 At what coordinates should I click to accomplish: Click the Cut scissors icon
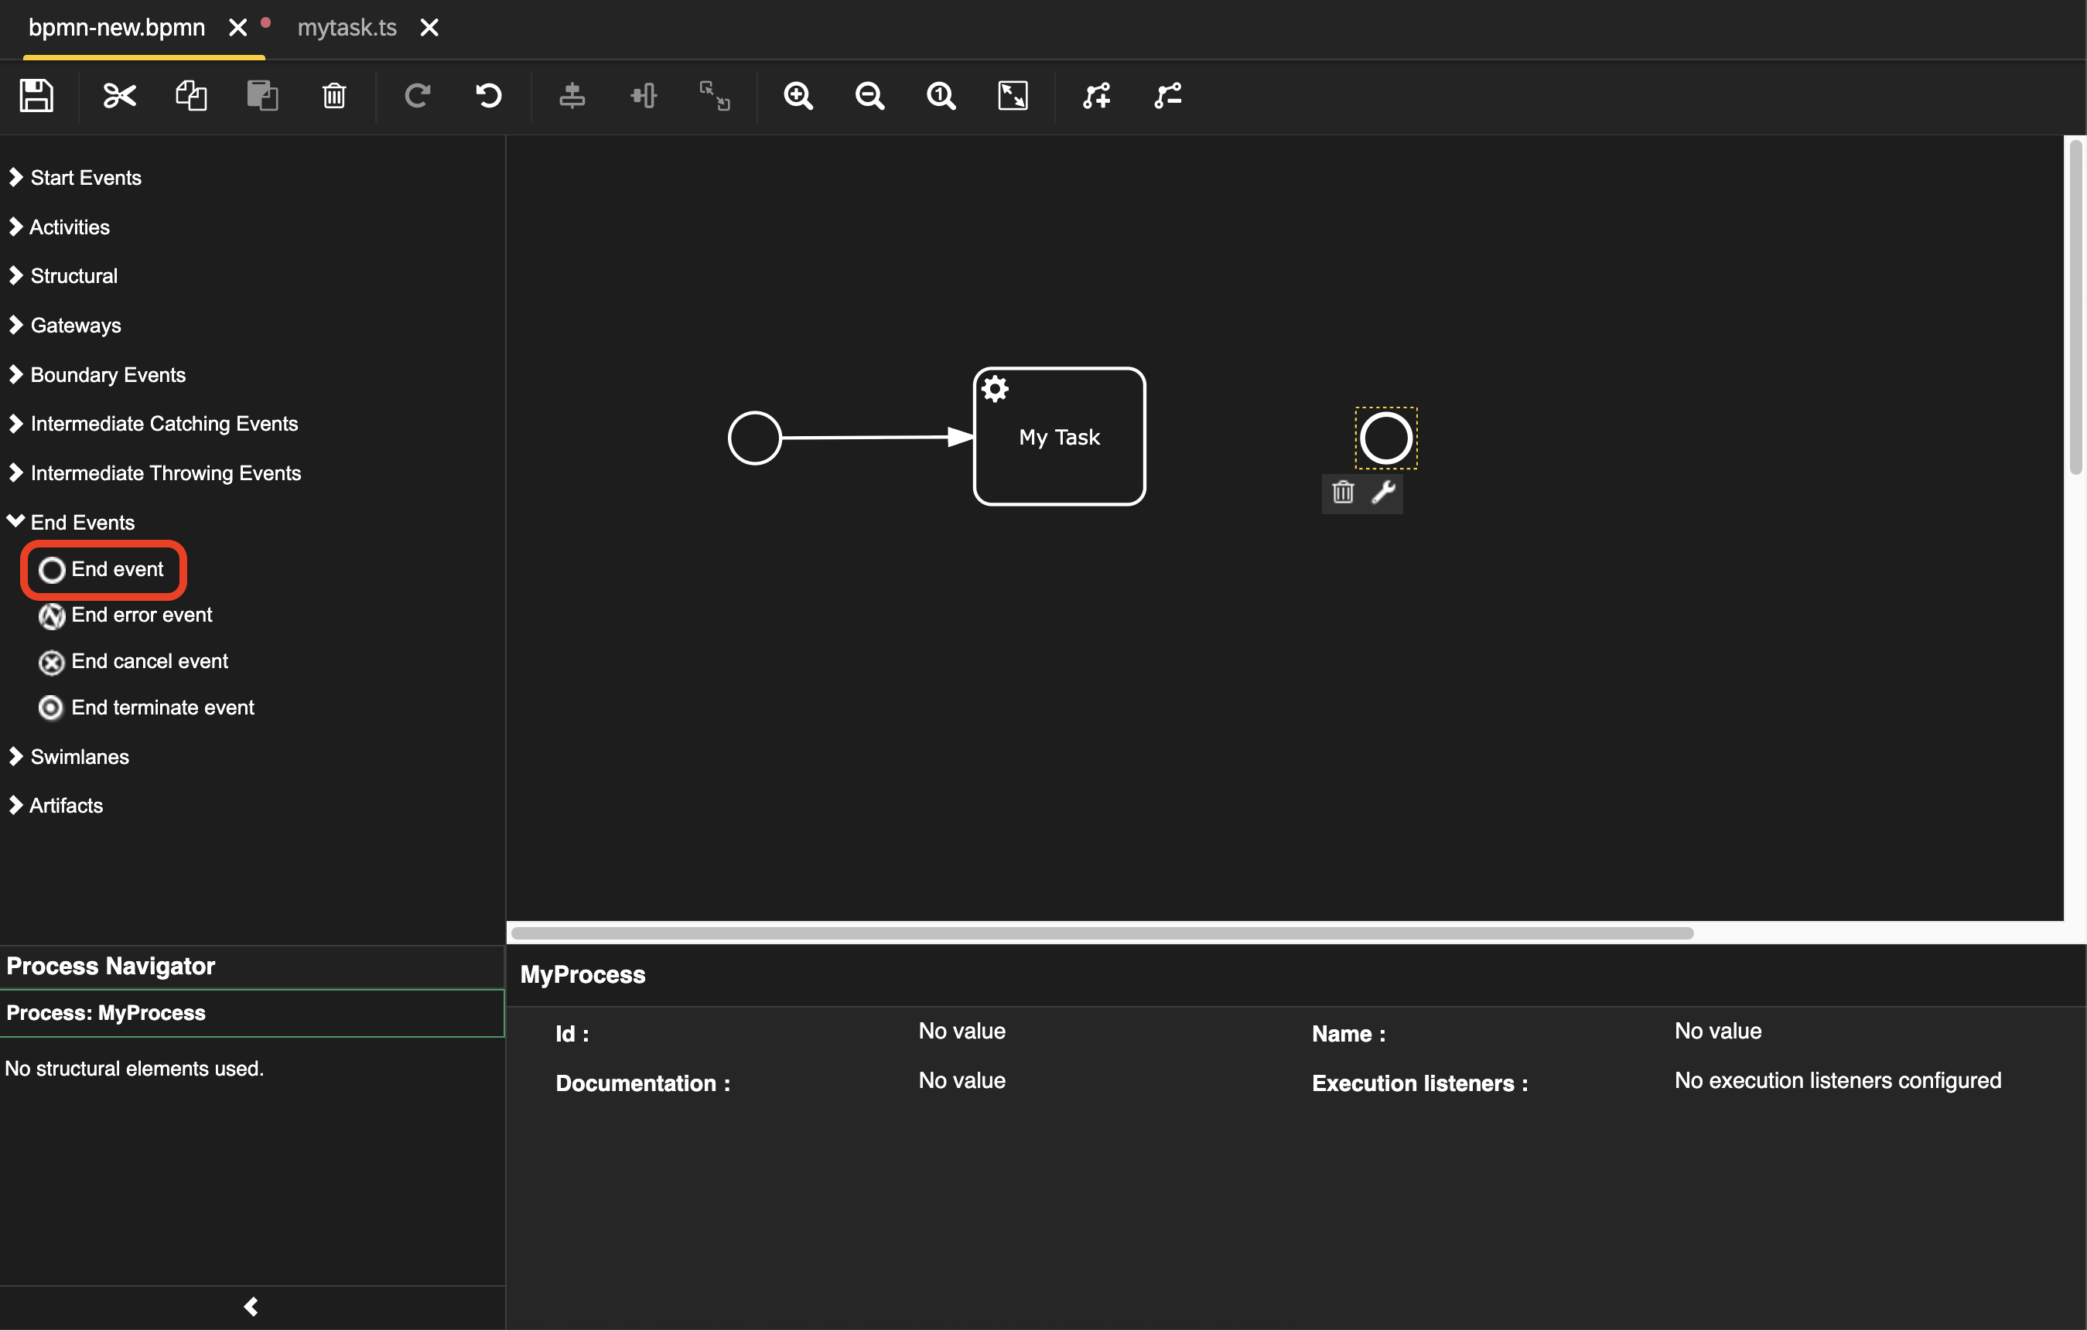[120, 95]
